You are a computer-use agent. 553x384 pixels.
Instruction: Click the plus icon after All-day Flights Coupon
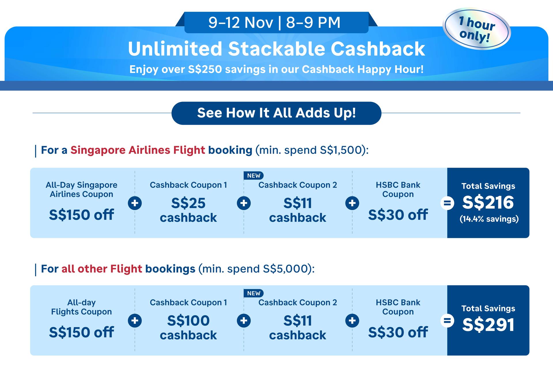click(x=135, y=320)
